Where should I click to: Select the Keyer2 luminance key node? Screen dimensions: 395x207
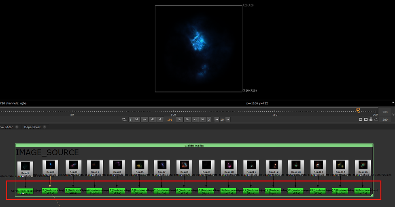[50, 191]
